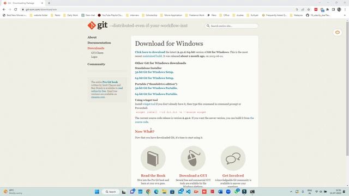The image size is (349, 196).
Task: Open the Download a GUI heading link
Action: (x=192, y=175)
